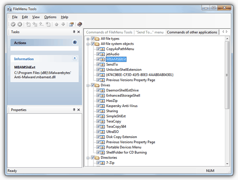Click the delete item toolbar icon
This screenshot has width=238, height=180.
pos(48,24)
